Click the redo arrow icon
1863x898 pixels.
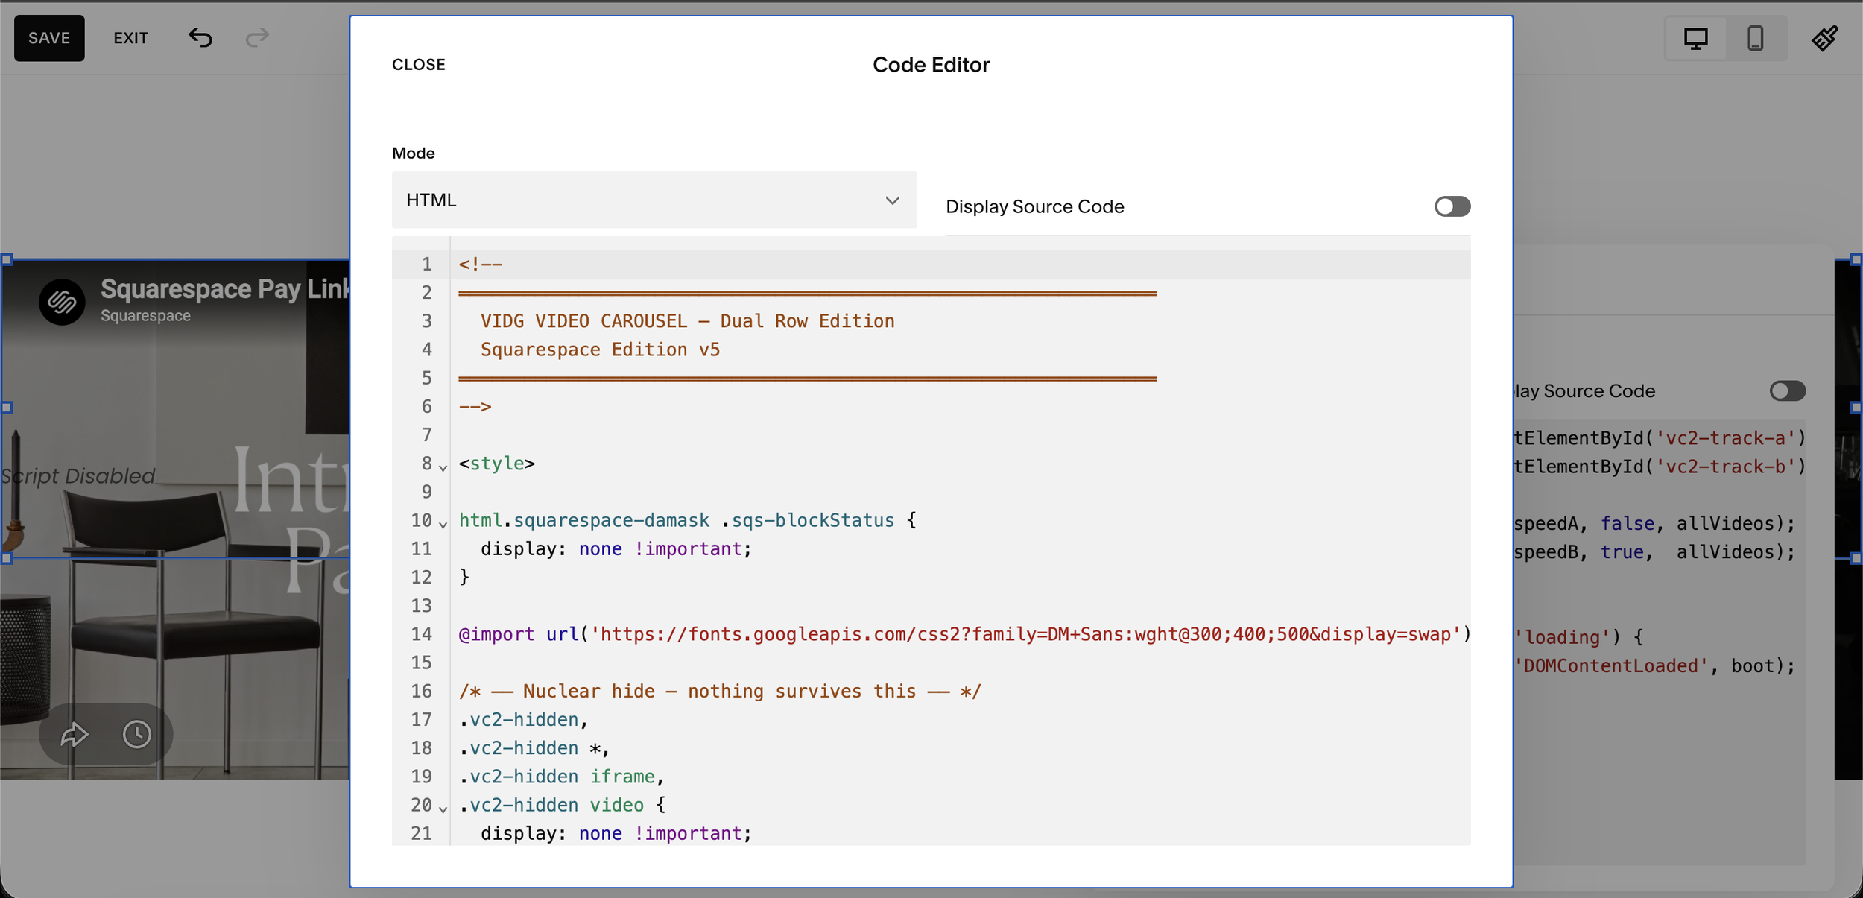[257, 37]
